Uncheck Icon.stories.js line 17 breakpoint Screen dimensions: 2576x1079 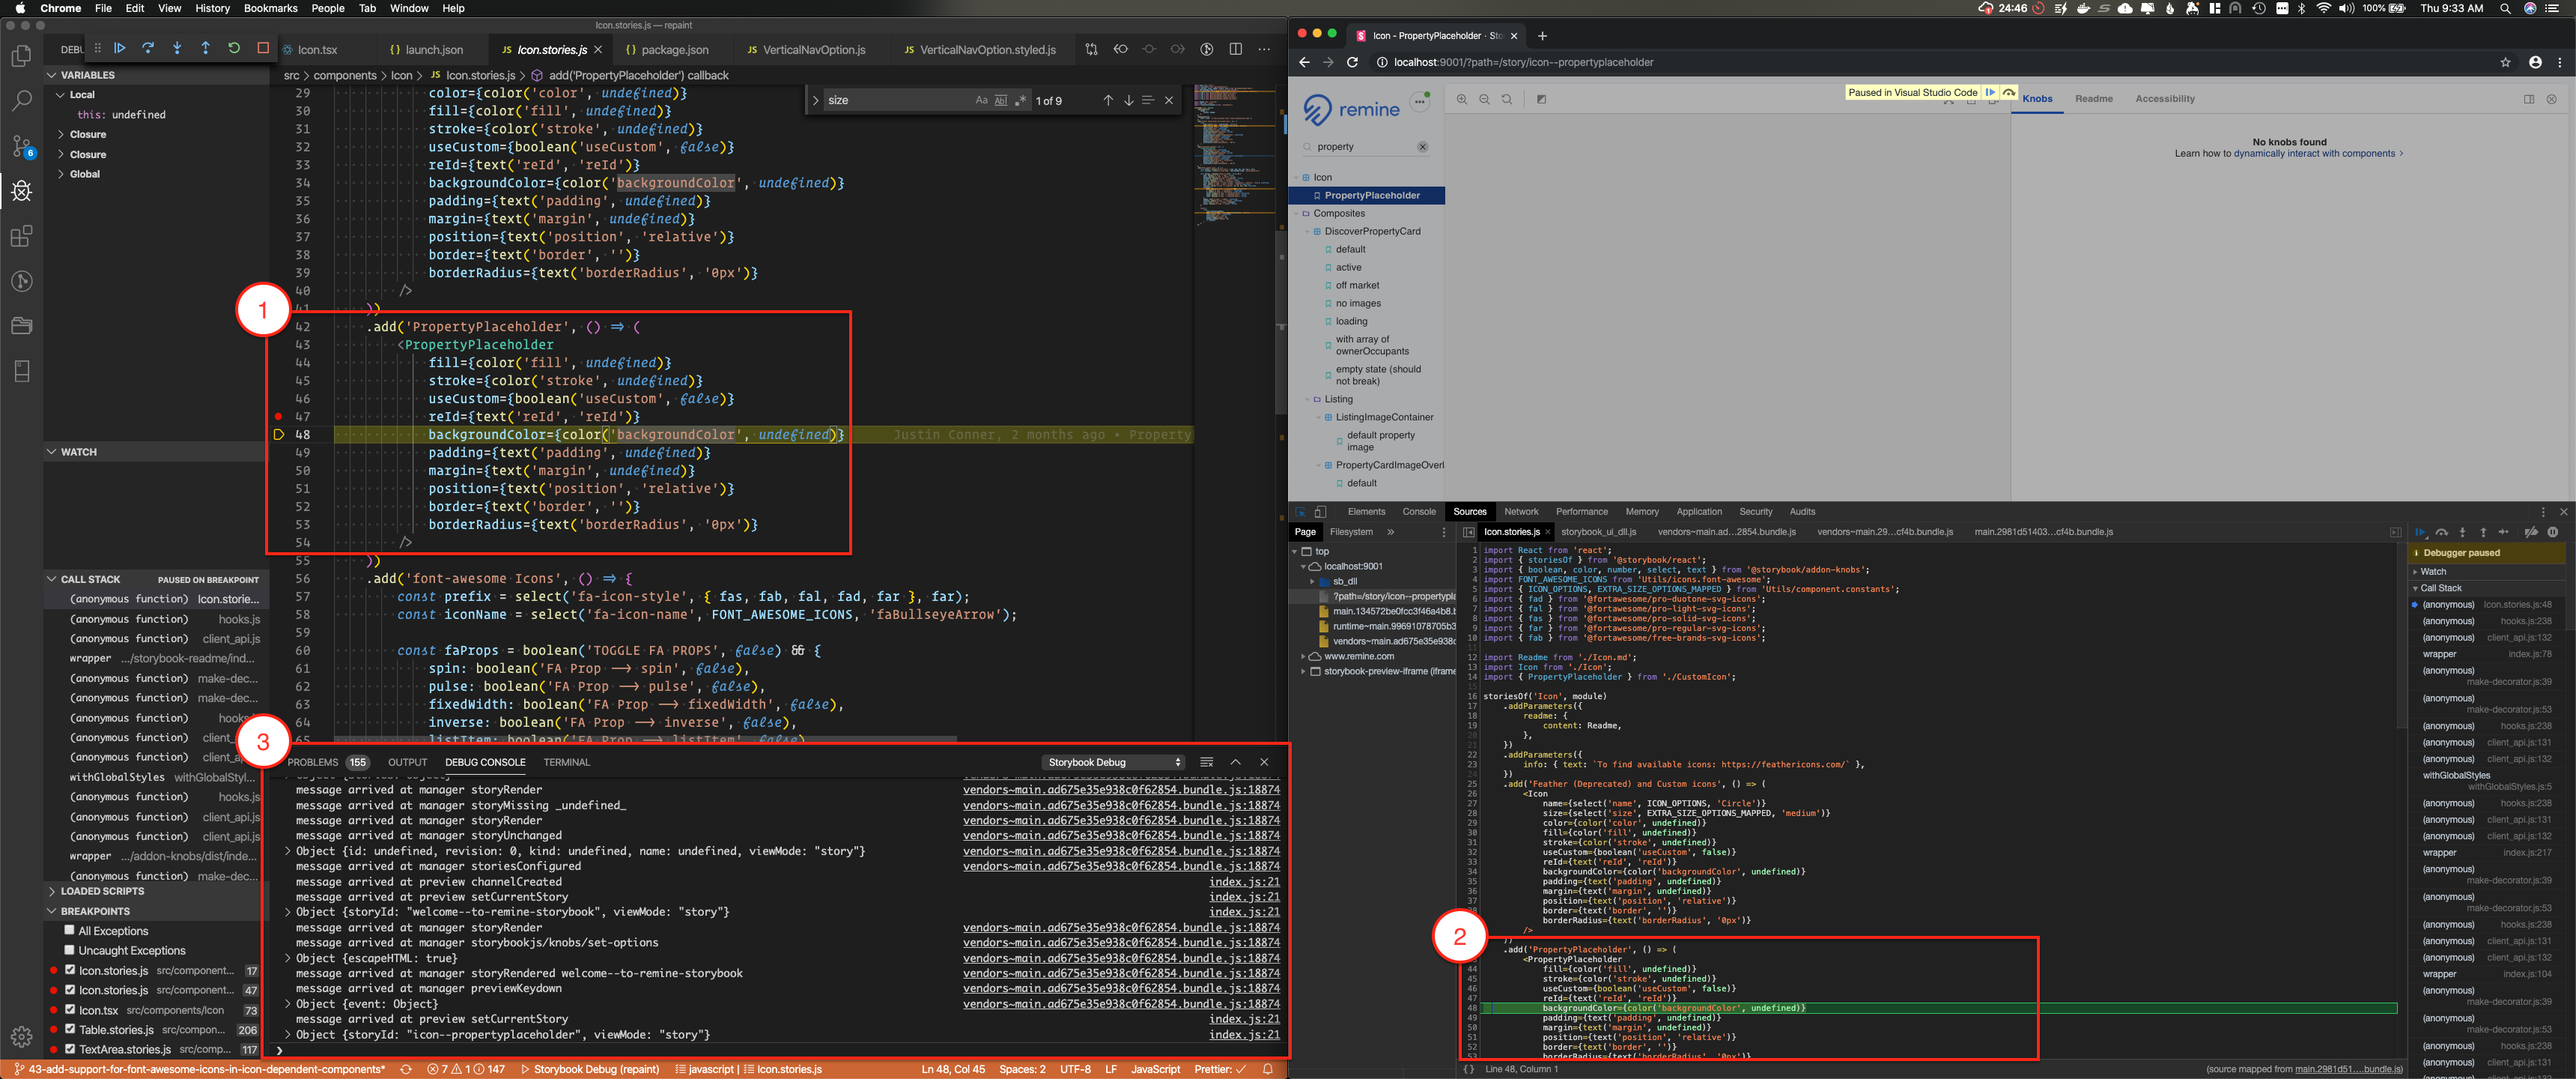pyautogui.click(x=70, y=970)
